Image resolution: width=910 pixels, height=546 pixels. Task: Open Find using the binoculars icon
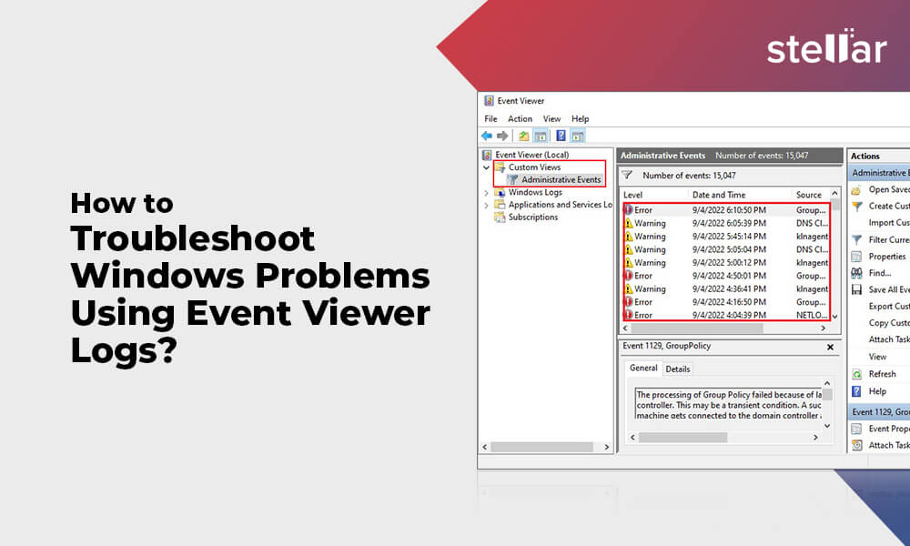pos(856,273)
